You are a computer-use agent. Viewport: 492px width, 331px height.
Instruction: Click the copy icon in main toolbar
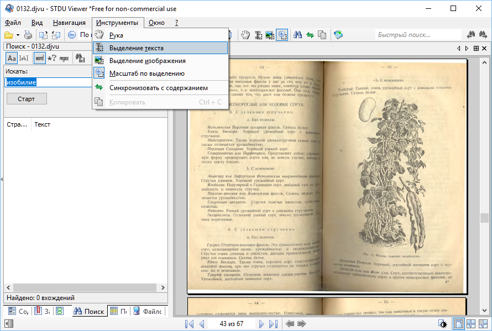pos(322,35)
